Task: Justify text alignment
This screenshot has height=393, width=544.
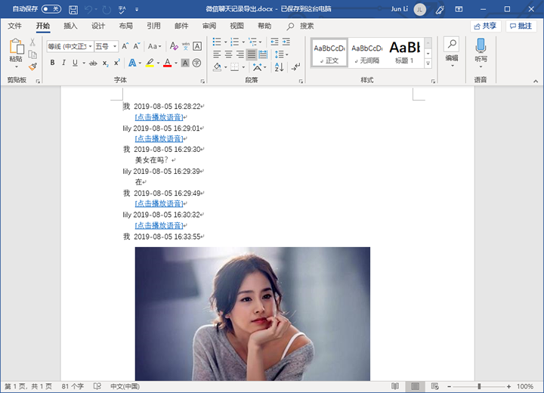Action: 252,54
